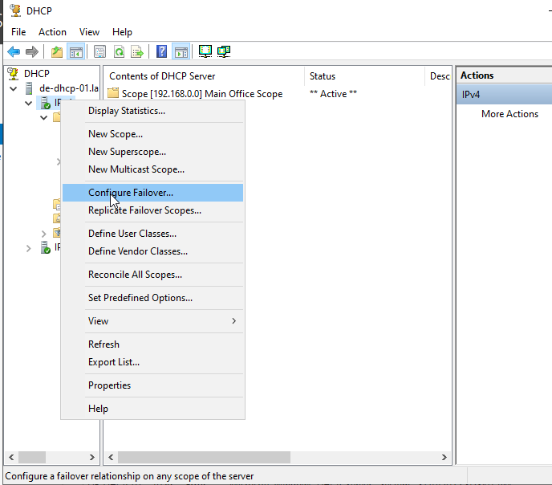Click the Back arrow toolbar icon
This screenshot has height=485, width=552.
[14, 52]
